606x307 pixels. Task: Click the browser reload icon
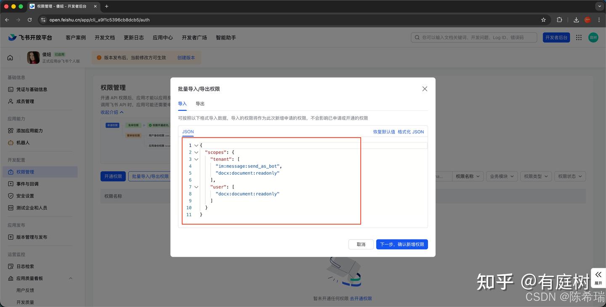[29, 20]
